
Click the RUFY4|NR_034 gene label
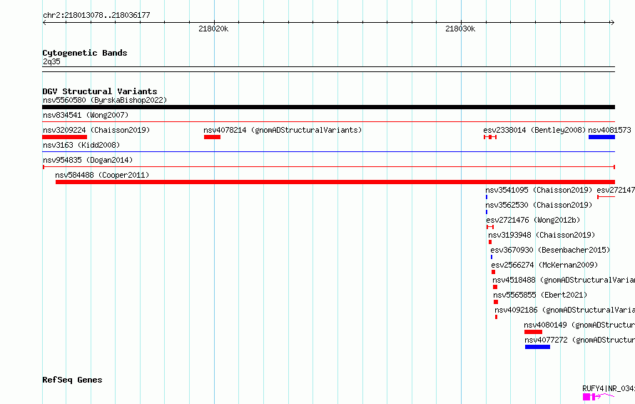(x=609, y=388)
